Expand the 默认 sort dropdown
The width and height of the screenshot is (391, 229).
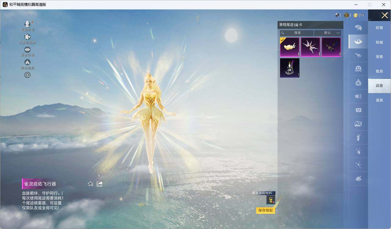[328, 33]
